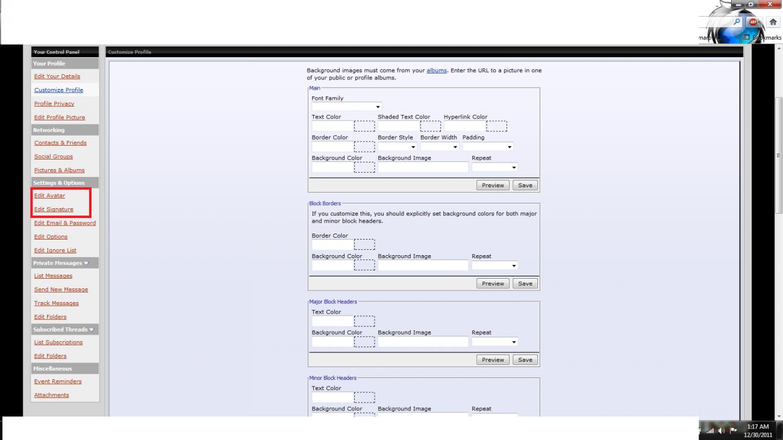Viewport: 783px width, 440px height.
Task: Open the Hyperlink Color picker
Action: pos(497,126)
